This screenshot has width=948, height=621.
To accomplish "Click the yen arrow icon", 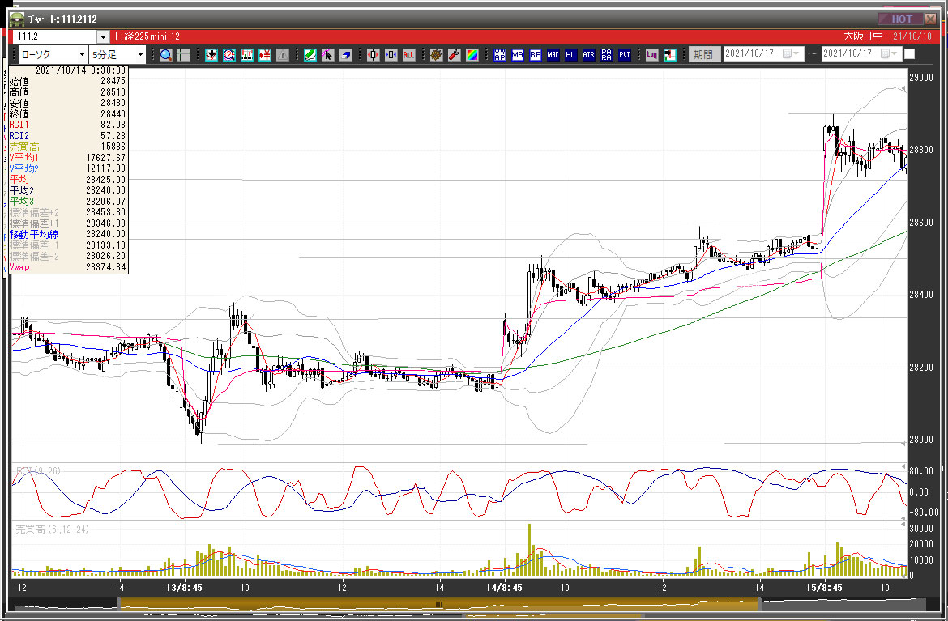I will pyautogui.click(x=265, y=55).
